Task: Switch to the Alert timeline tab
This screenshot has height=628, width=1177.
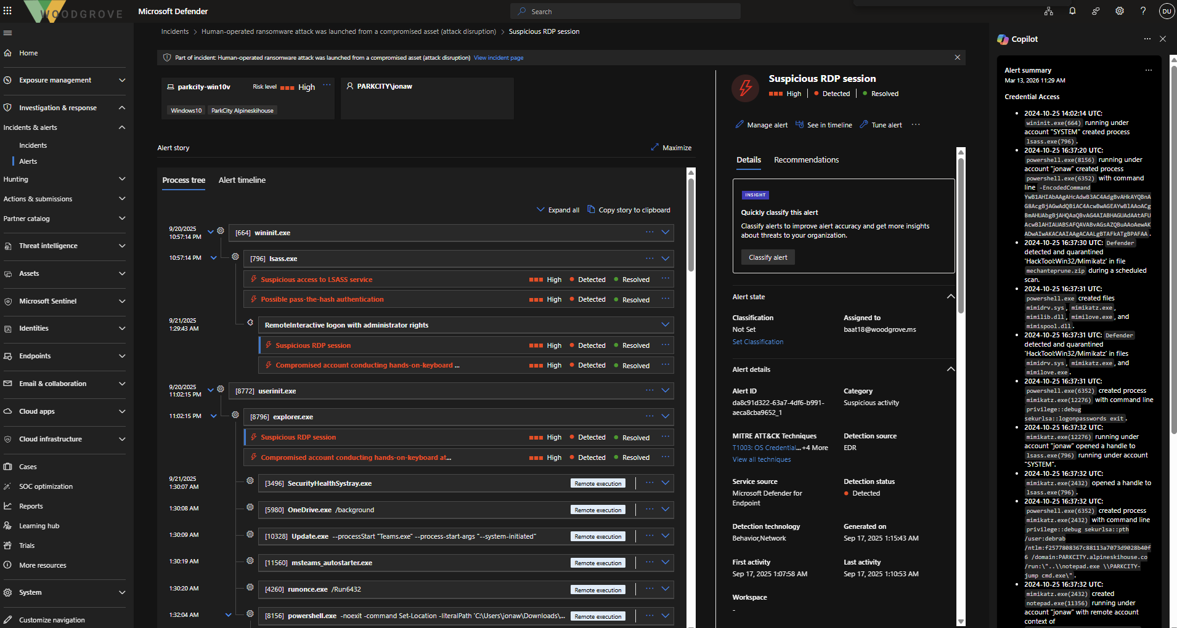Action: pyautogui.click(x=242, y=180)
